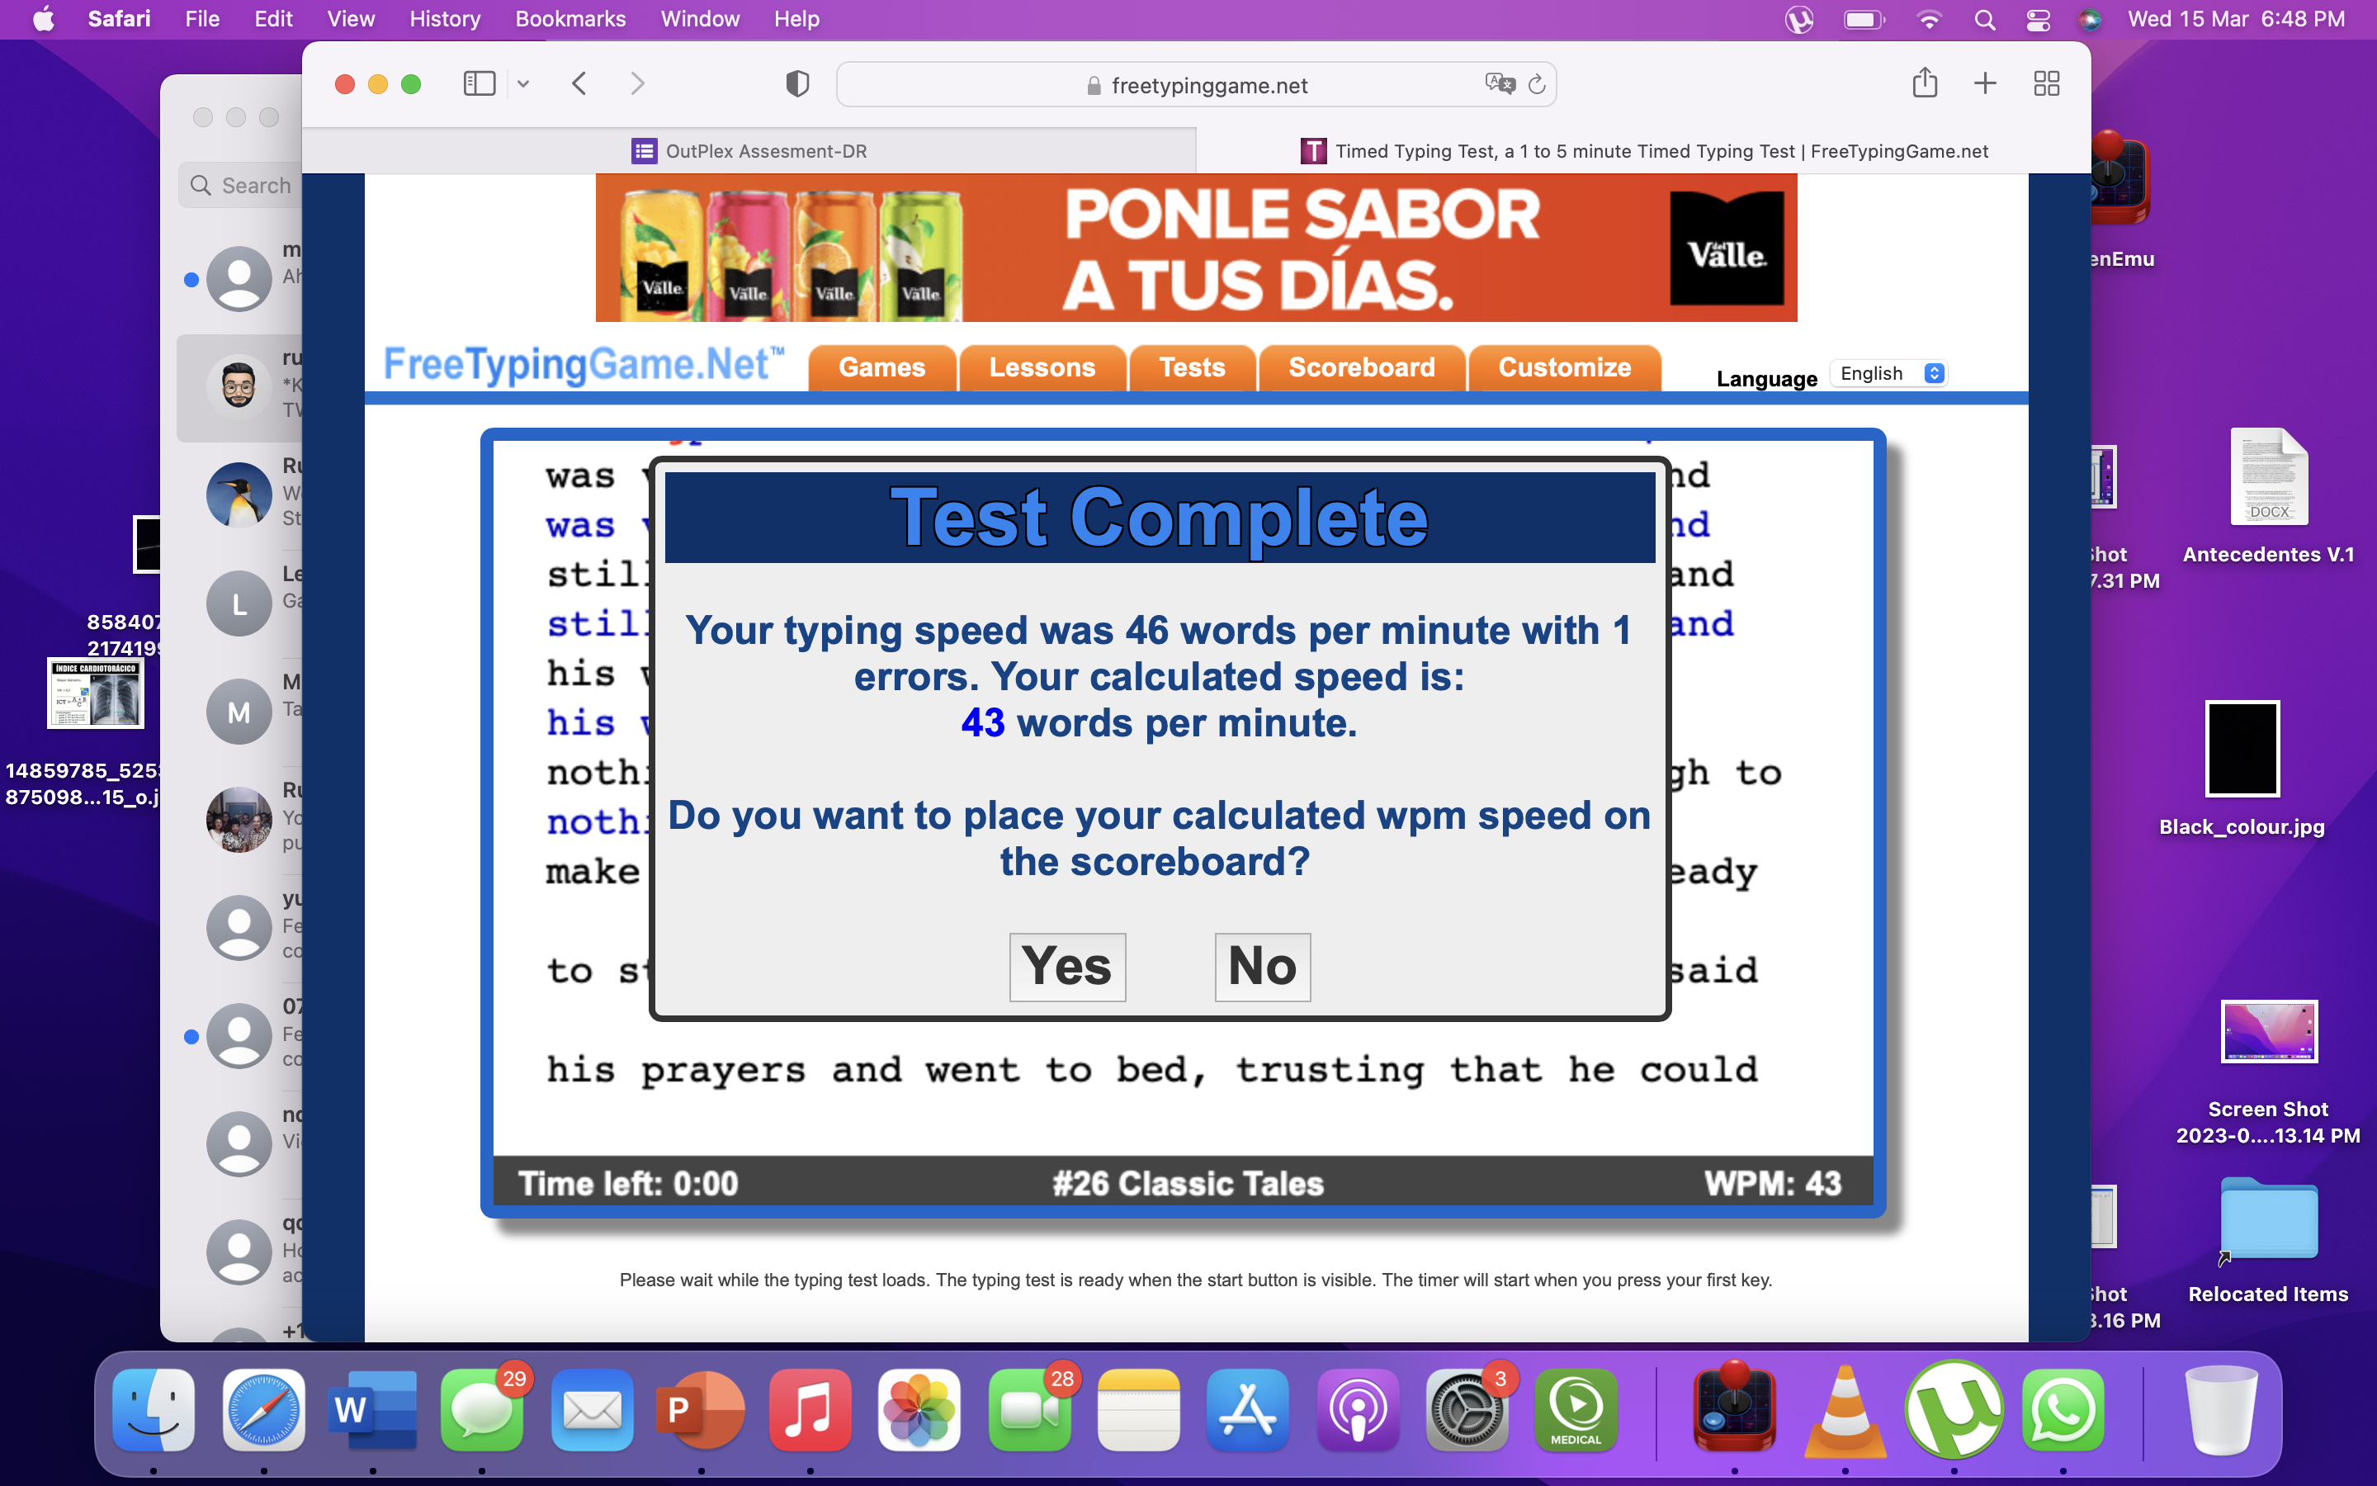The image size is (2377, 1486).
Task: Open the History menu
Action: pyautogui.click(x=445, y=19)
